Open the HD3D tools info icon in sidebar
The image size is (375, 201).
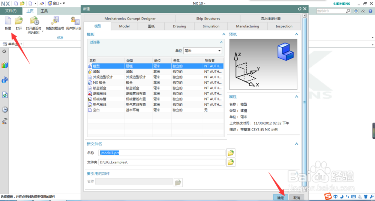coord(5,80)
